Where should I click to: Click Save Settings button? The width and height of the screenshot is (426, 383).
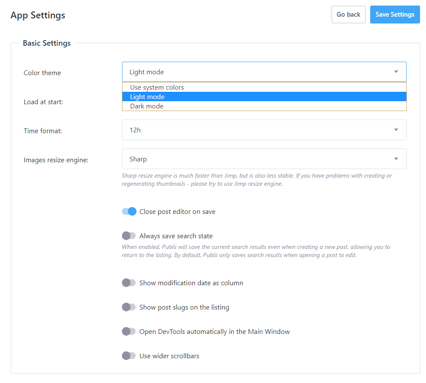click(x=395, y=15)
